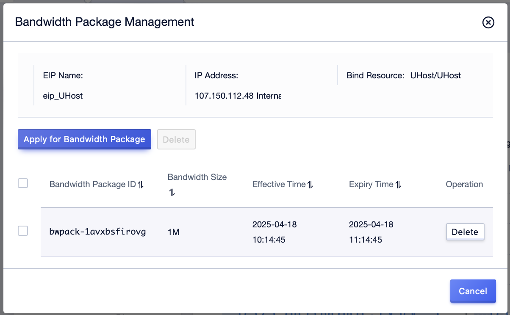Tick the select-all checkbox in table header

pos(23,183)
